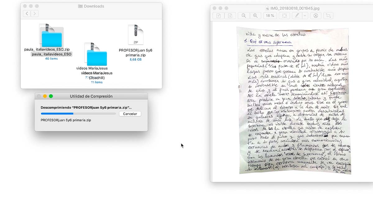Minimize the Utilidad de Compresión window
This screenshot has height=210, width=373.
click(45, 96)
